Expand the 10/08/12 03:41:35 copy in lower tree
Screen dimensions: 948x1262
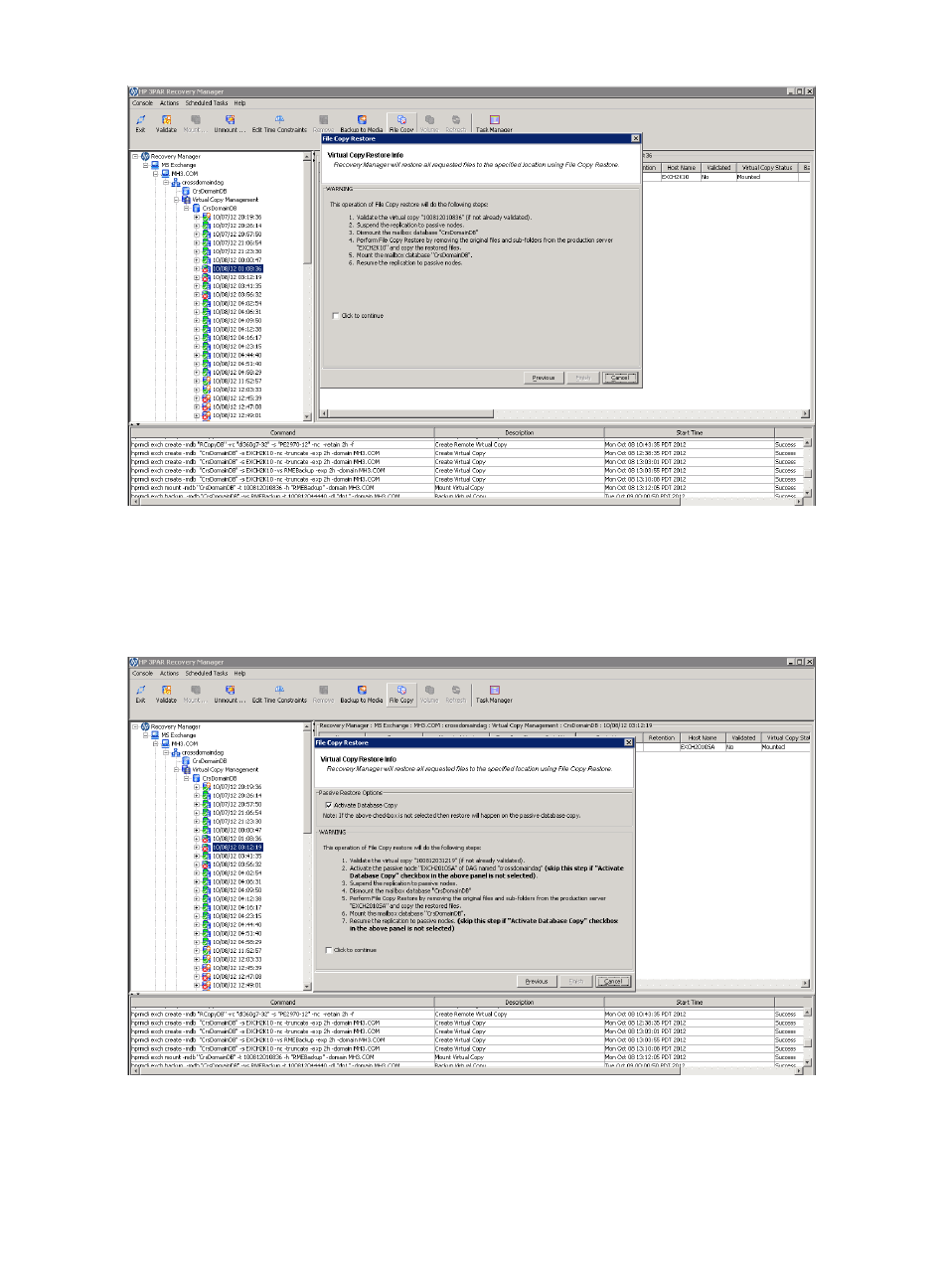tap(197, 856)
